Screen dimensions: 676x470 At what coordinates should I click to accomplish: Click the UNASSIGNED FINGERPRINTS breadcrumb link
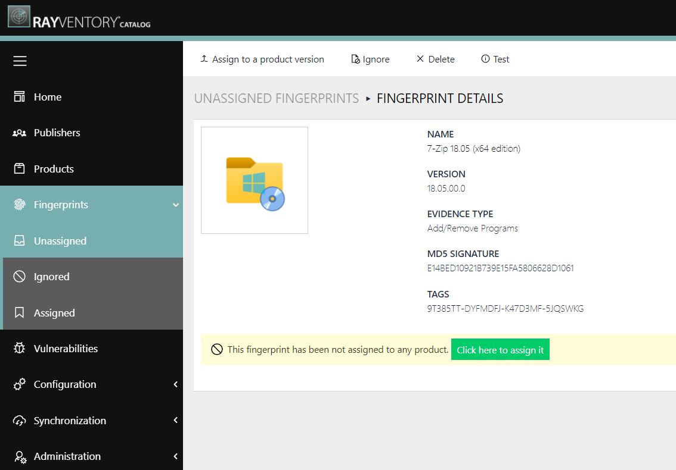(275, 98)
